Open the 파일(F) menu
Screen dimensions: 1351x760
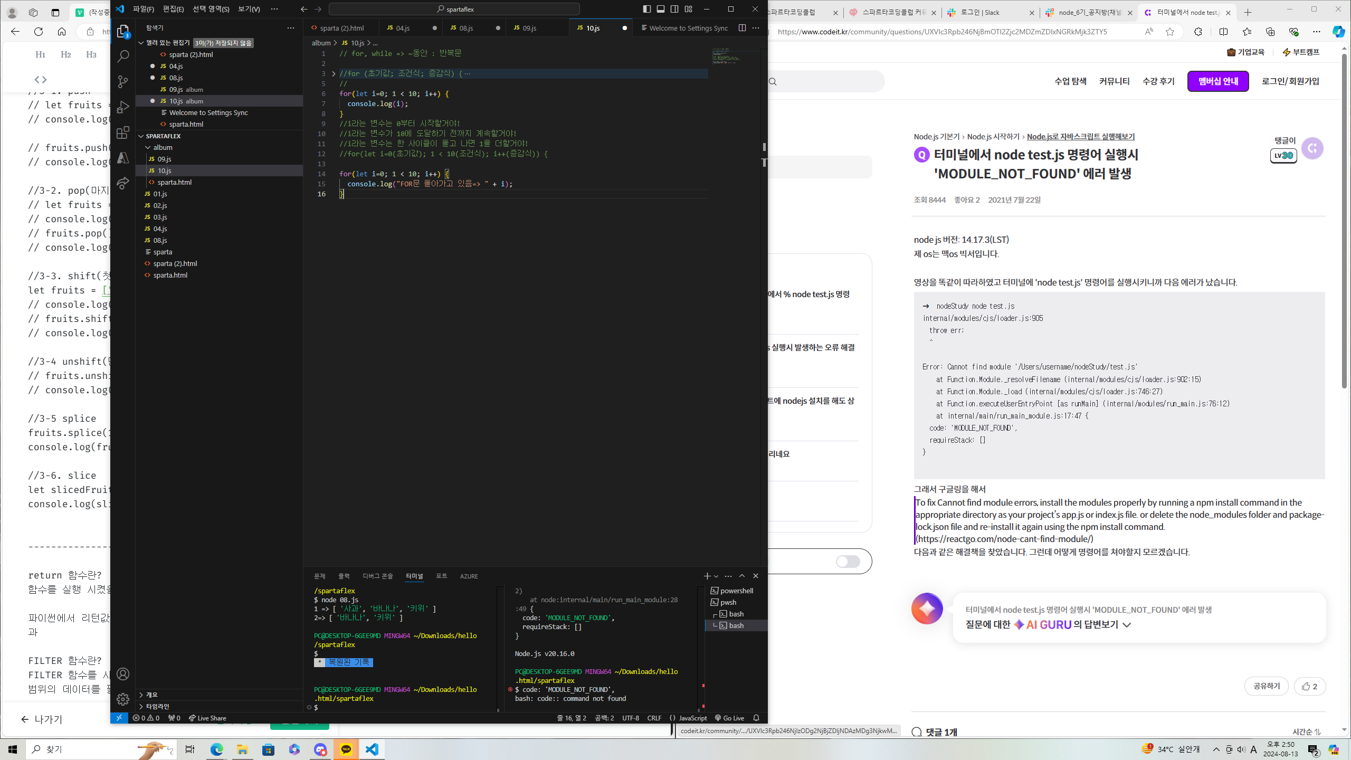(x=144, y=9)
